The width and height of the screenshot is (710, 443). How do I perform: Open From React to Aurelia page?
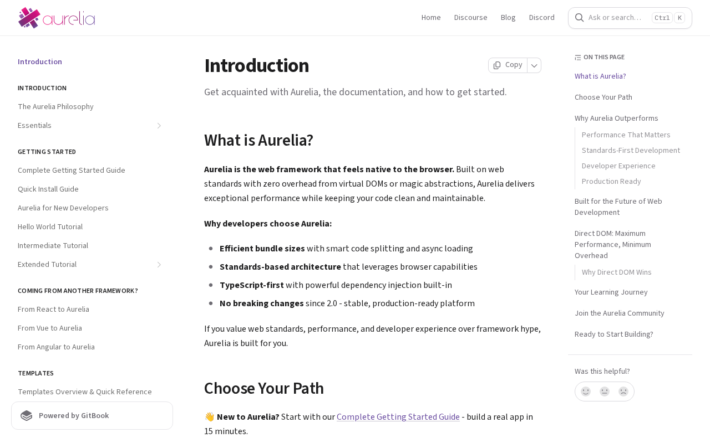point(53,310)
